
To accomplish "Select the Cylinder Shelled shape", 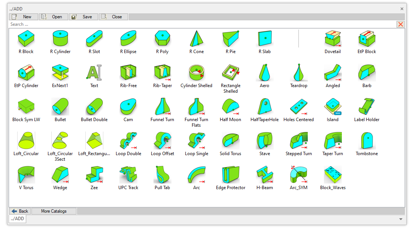I will [196, 73].
